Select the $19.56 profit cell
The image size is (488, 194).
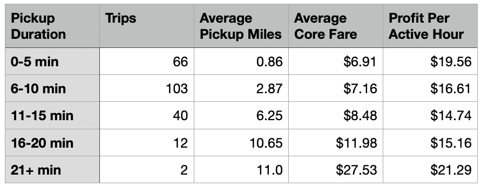430,61
